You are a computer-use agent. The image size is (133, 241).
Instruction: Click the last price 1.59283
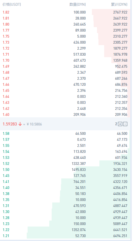point(10,124)
